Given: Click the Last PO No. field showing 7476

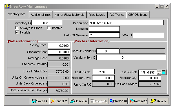Looking at the screenshot, I should pyautogui.click(x=103, y=72).
